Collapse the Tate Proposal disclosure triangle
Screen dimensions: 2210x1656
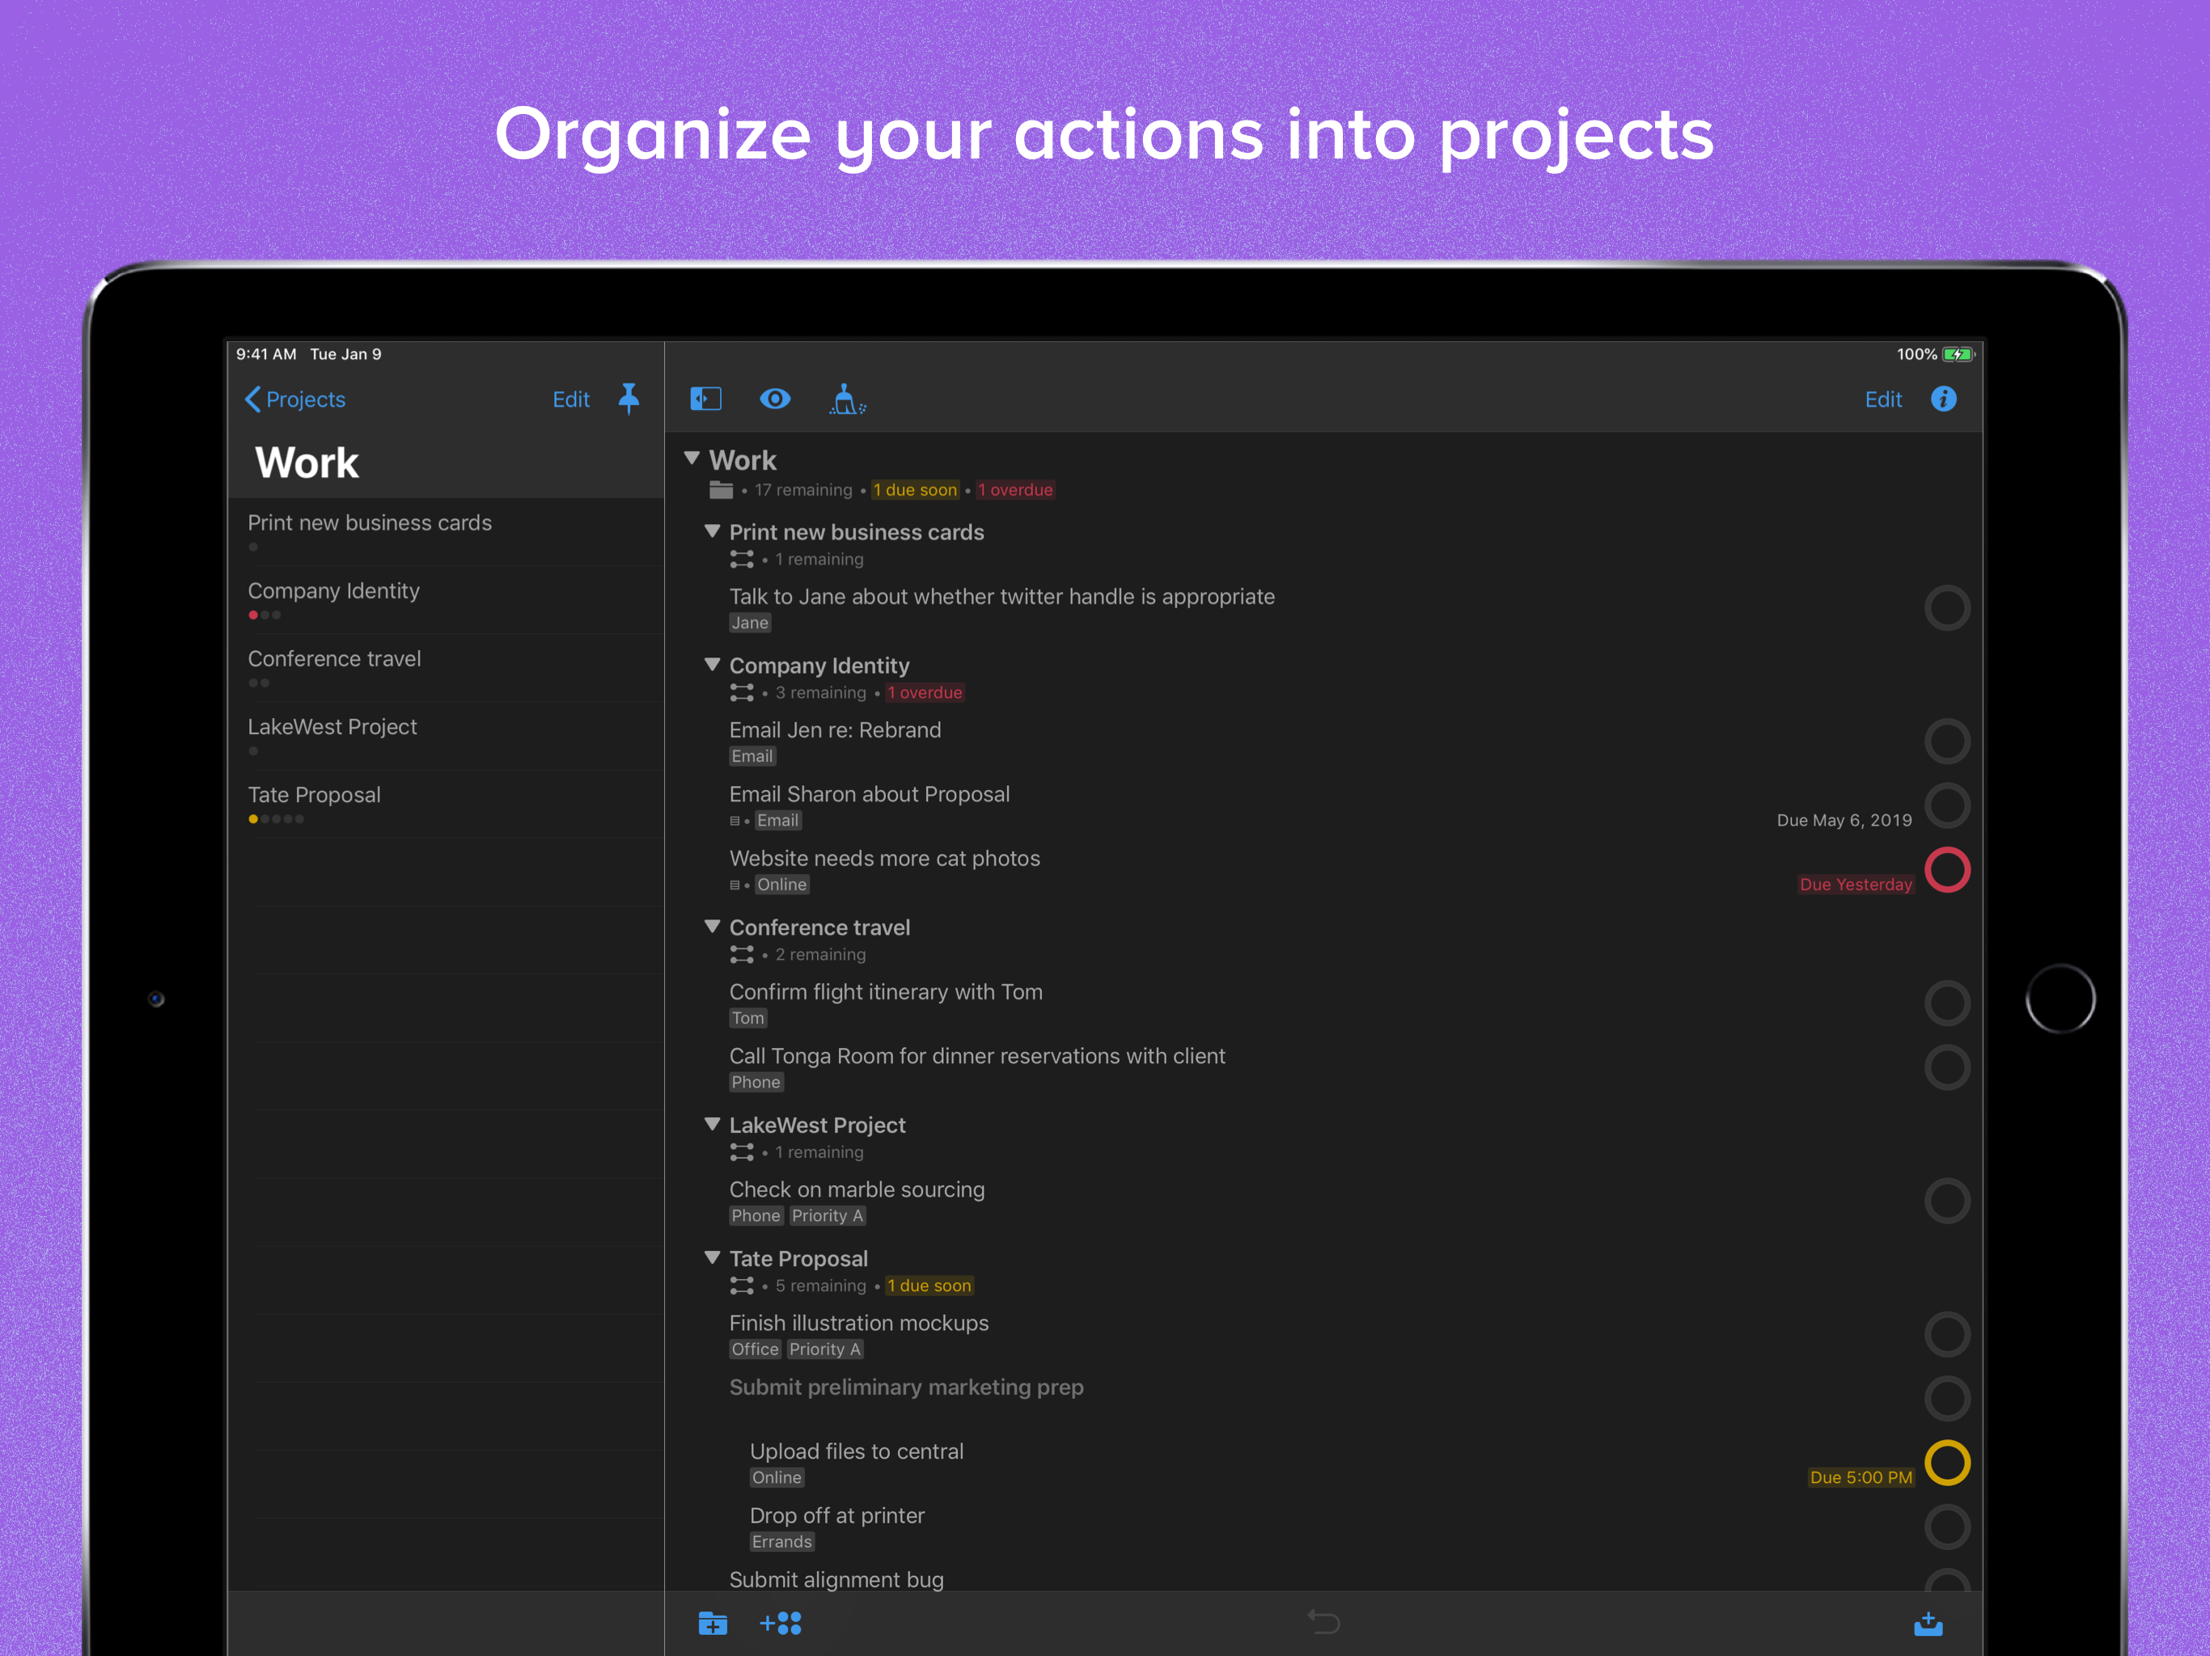(x=713, y=1258)
